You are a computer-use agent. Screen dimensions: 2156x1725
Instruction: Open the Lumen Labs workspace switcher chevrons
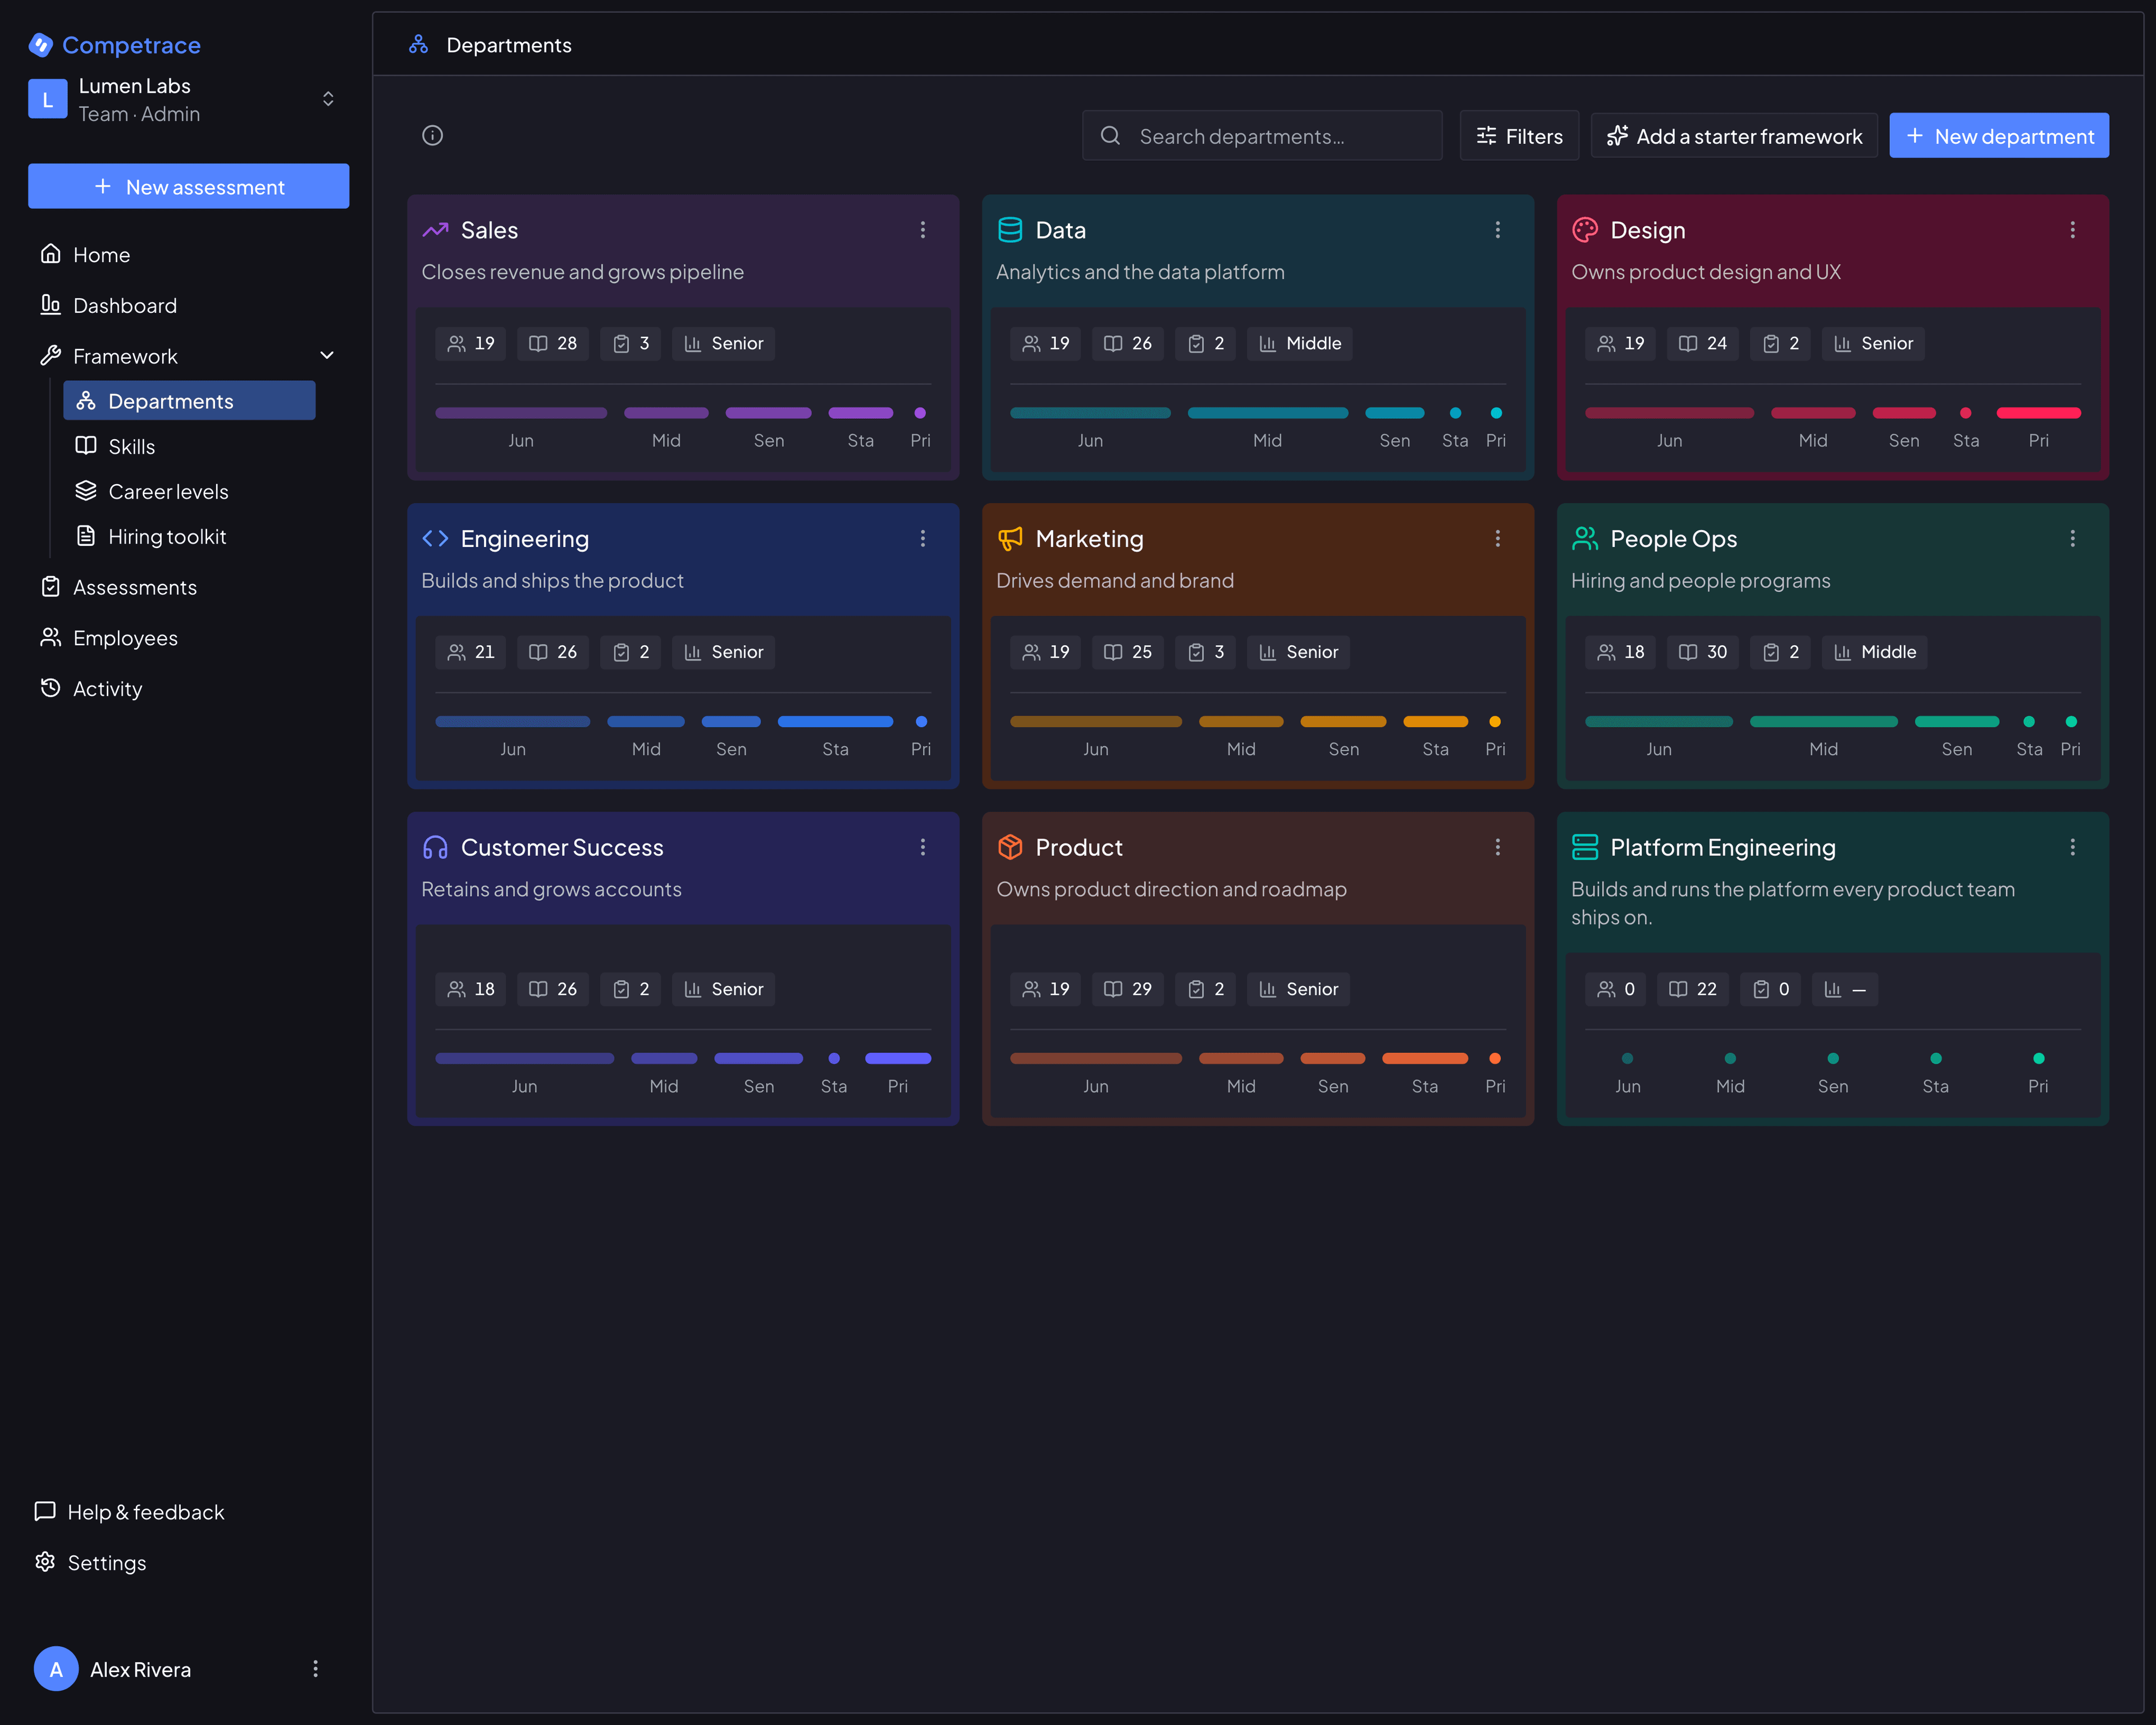328,99
